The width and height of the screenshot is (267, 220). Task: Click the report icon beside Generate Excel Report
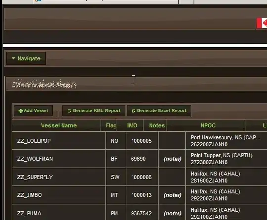133,111
